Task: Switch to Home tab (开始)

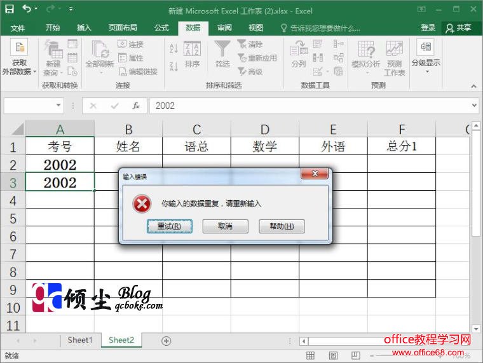Action: [x=53, y=28]
